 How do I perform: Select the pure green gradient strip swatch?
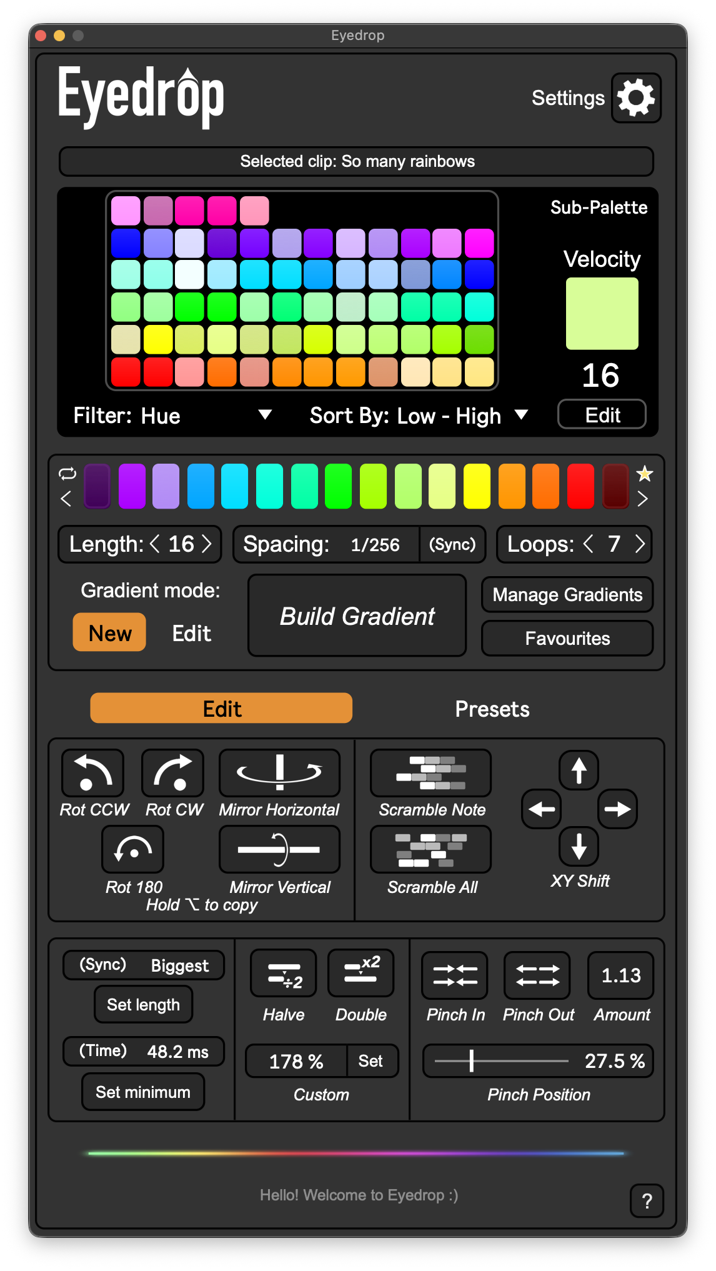pyautogui.click(x=339, y=486)
